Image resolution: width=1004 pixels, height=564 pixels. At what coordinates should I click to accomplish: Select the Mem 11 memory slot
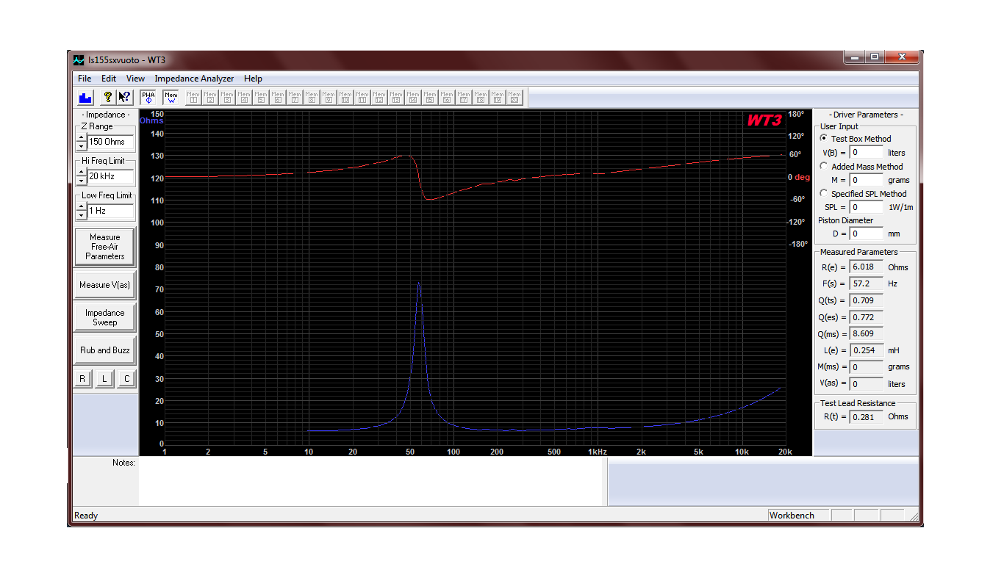point(362,97)
